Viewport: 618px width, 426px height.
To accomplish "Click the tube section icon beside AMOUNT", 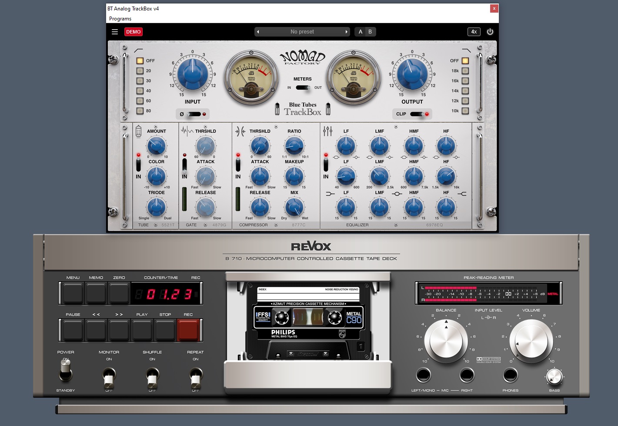I will [x=138, y=131].
